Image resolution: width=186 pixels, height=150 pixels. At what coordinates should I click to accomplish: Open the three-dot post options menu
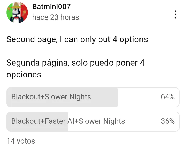[x=175, y=14]
